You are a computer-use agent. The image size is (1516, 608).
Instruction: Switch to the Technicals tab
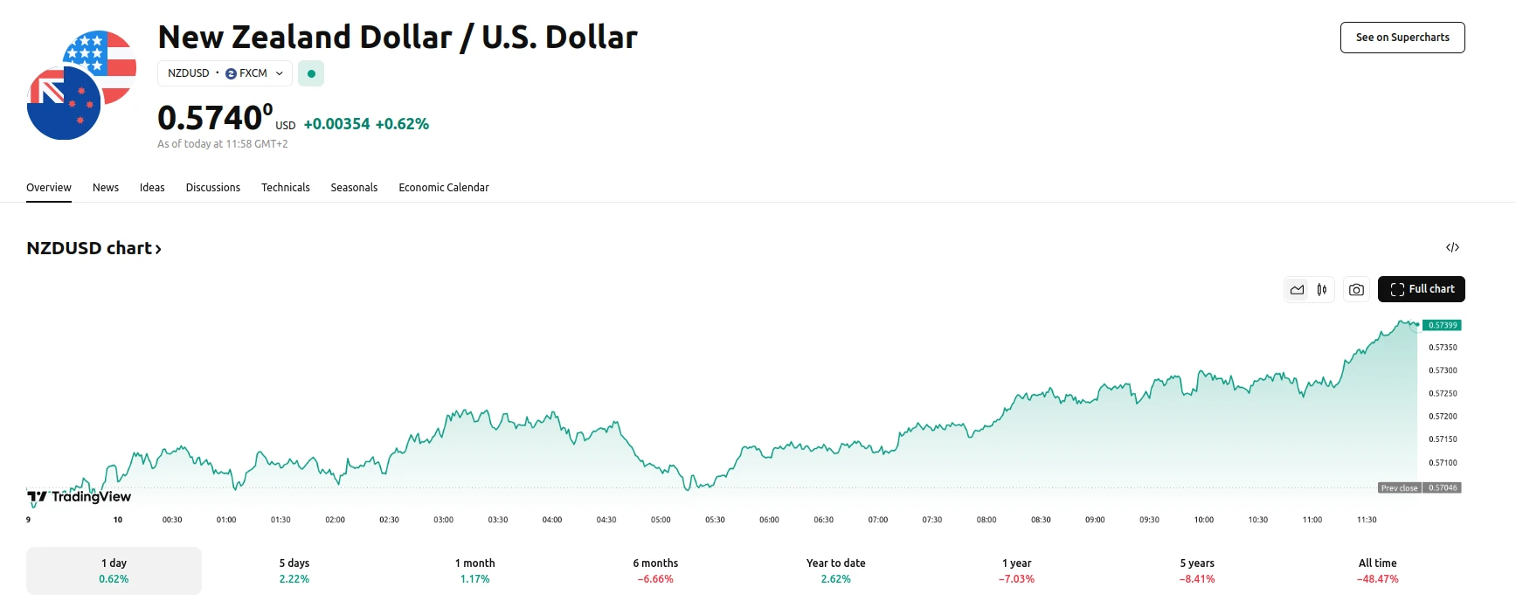click(x=285, y=187)
